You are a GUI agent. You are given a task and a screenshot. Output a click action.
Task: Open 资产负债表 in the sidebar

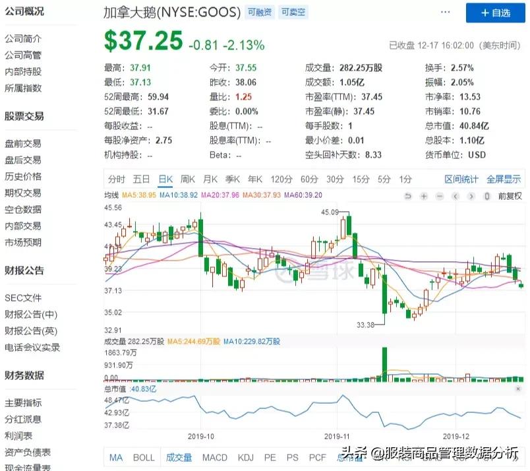28,452
